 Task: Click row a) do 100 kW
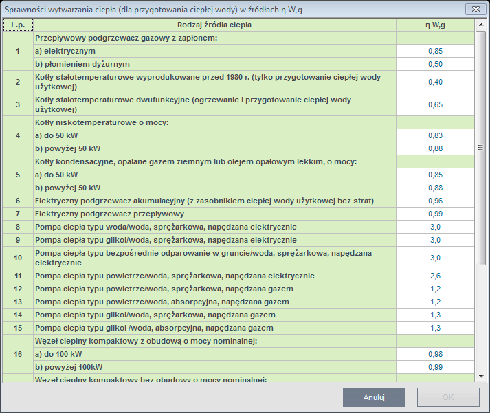(x=214, y=354)
